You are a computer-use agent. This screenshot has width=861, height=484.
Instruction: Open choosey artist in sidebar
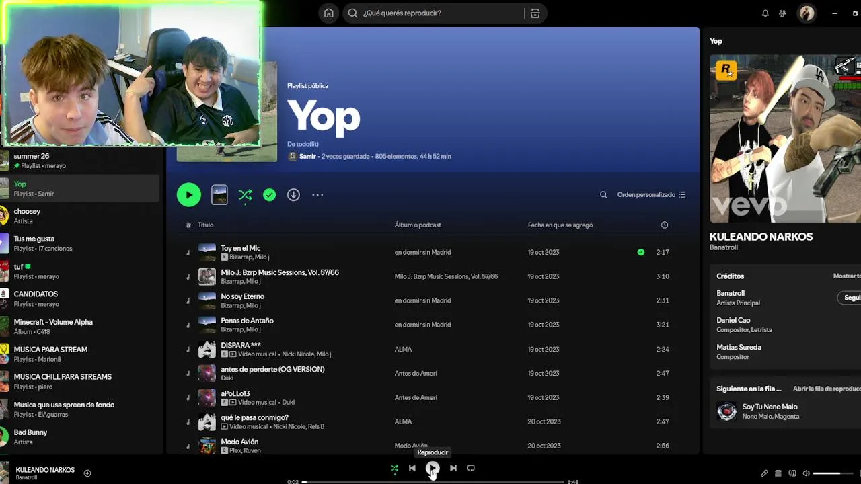click(80, 216)
